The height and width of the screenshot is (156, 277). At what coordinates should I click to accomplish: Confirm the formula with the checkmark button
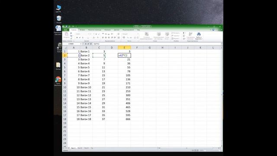(88, 44)
